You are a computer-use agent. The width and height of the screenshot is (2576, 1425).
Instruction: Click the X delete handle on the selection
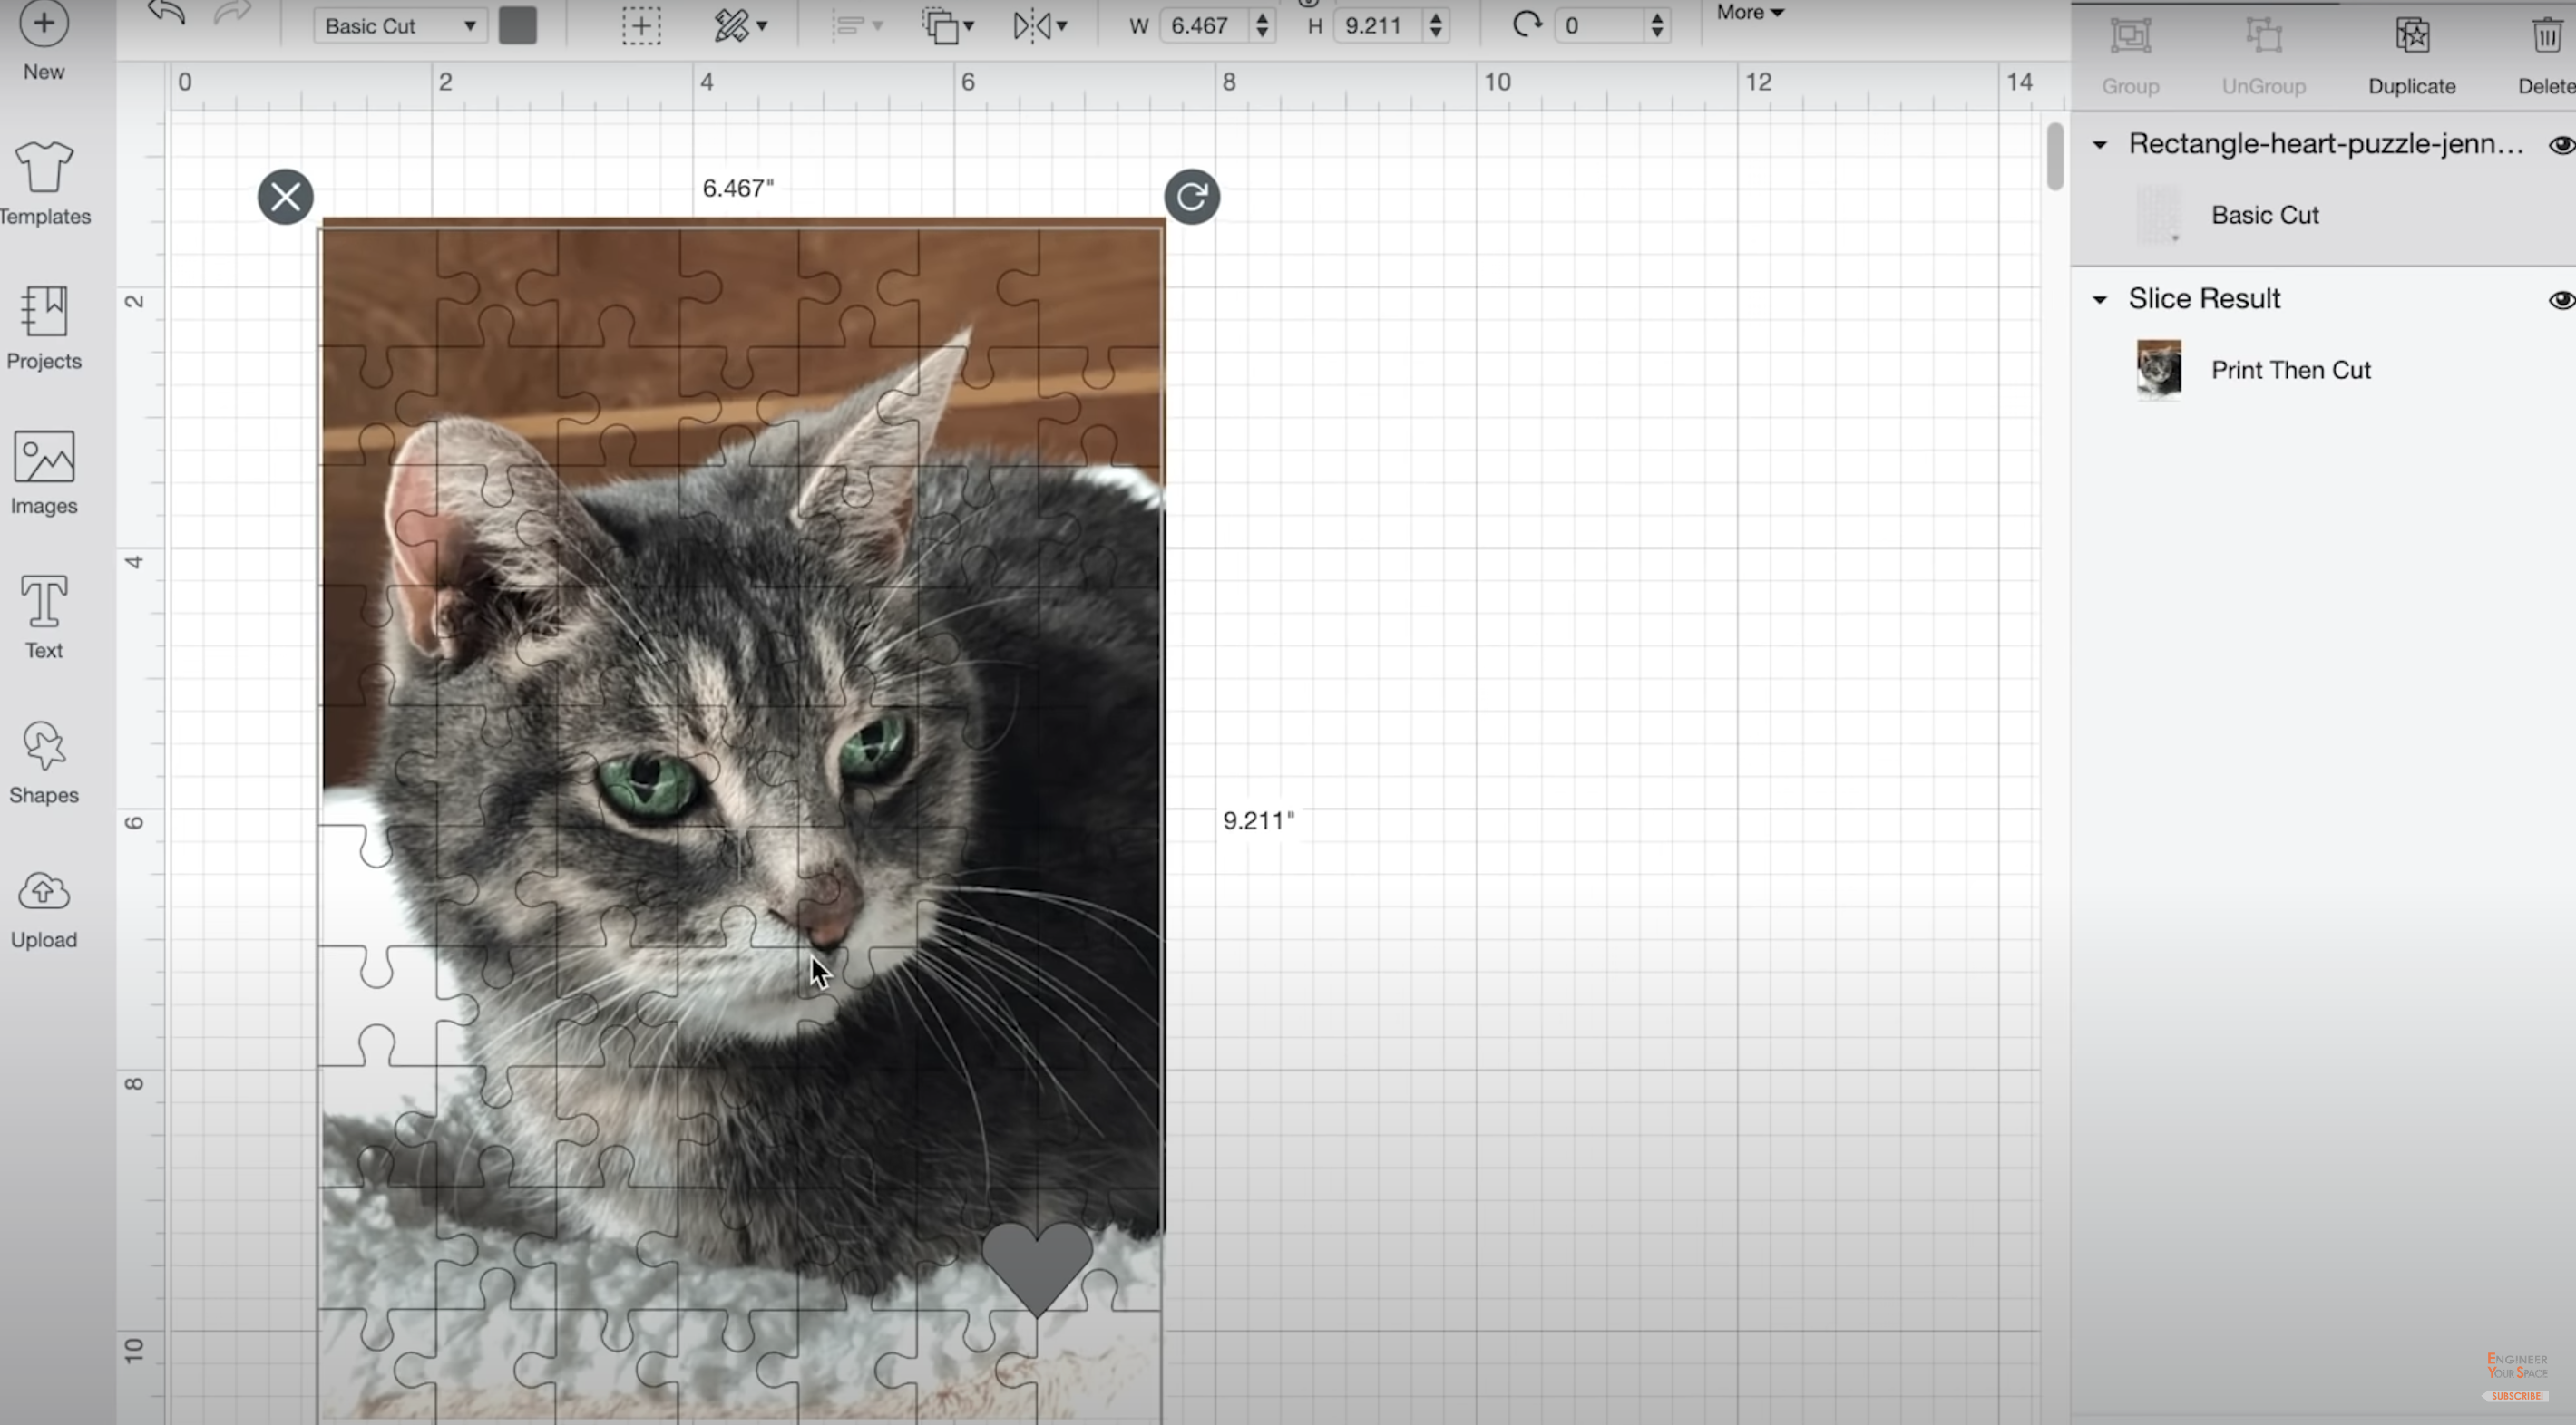(285, 197)
